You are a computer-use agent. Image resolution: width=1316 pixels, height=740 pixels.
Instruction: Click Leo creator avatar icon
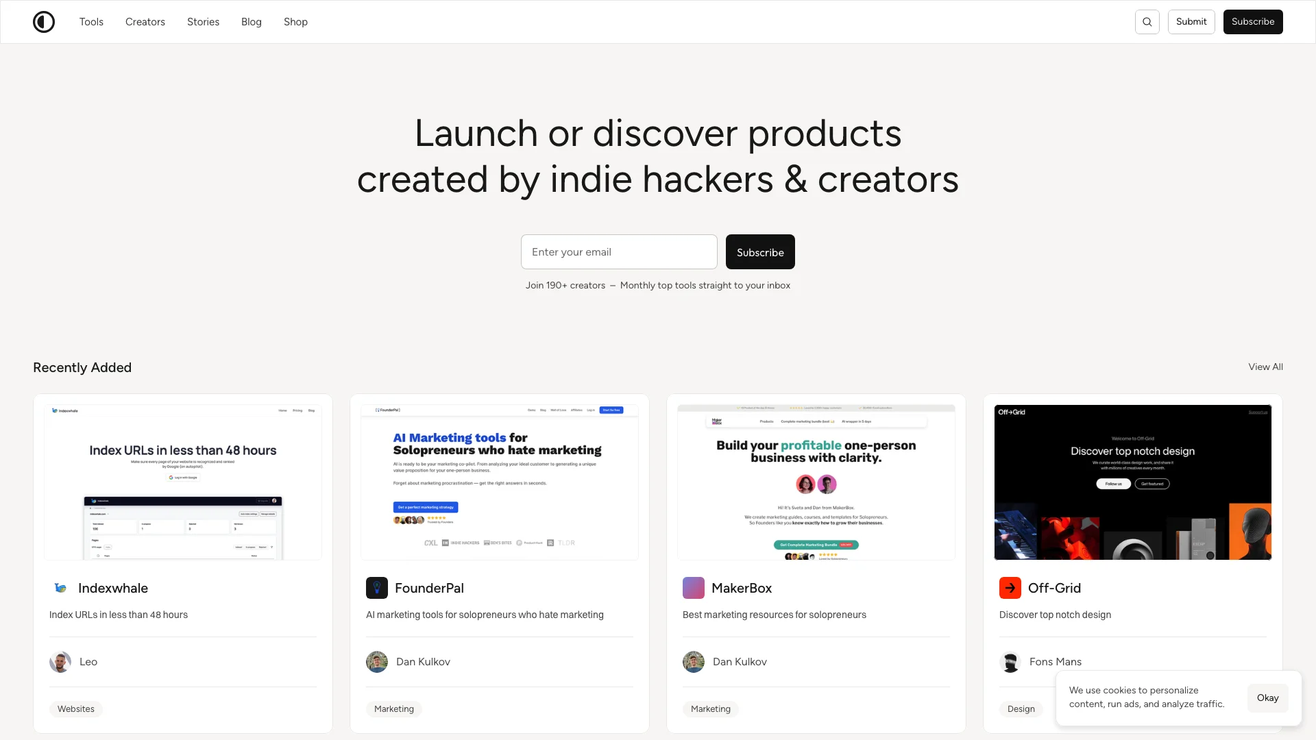pyautogui.click(x=60, y=661)
